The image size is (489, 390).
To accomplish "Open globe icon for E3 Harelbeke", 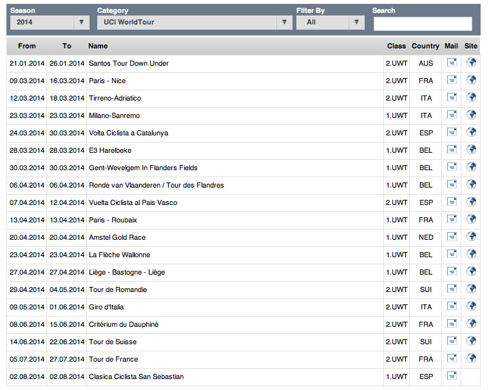I will (x=471, y=150).
